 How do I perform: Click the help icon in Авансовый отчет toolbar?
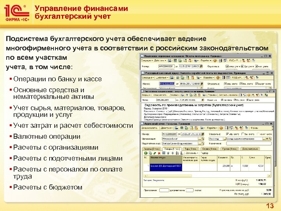[221, 128]
